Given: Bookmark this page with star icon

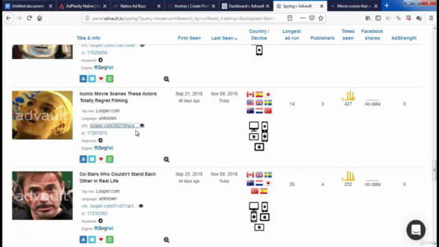Looking at the screenshot, I should (x=320, y=19).
